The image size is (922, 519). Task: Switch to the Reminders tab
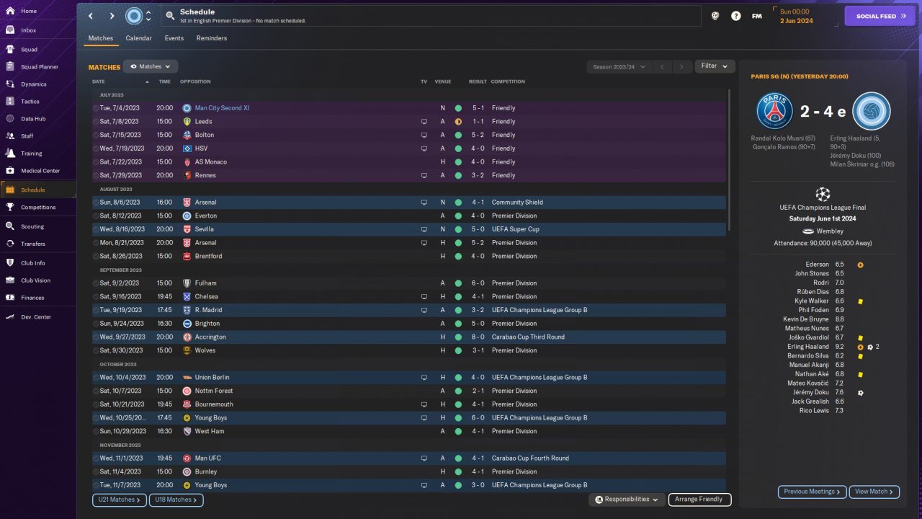pos(211,38)
